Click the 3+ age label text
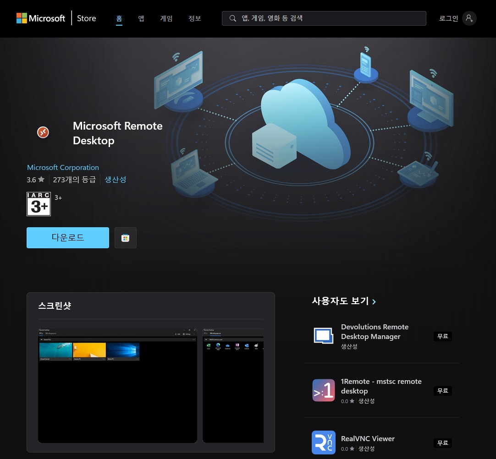Viewport: 496px width, 459px height. [58, 197]
